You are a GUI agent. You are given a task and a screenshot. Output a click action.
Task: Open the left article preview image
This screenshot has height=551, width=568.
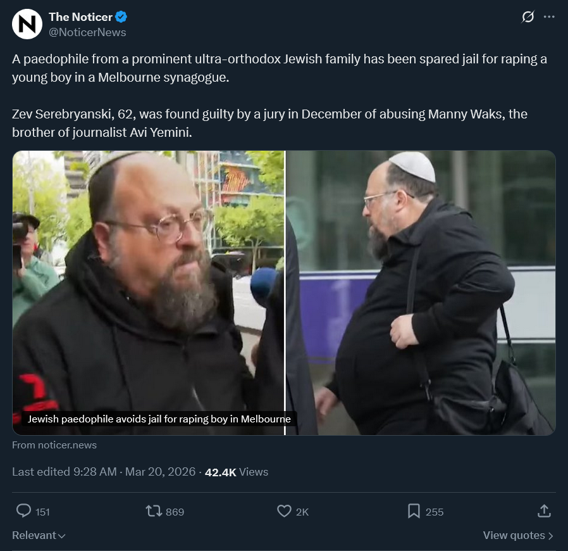(149, 293)
